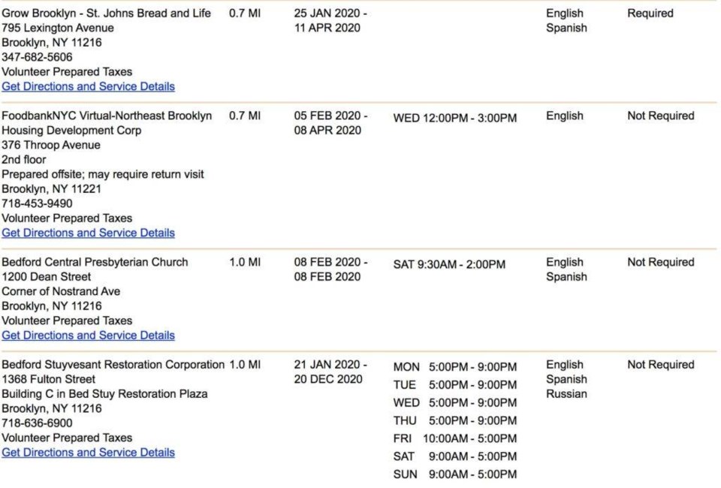
Task: Click the 0.7 MI distance for Grow Brooklyn
Action: pyautogui.click(x=245, y=14)
